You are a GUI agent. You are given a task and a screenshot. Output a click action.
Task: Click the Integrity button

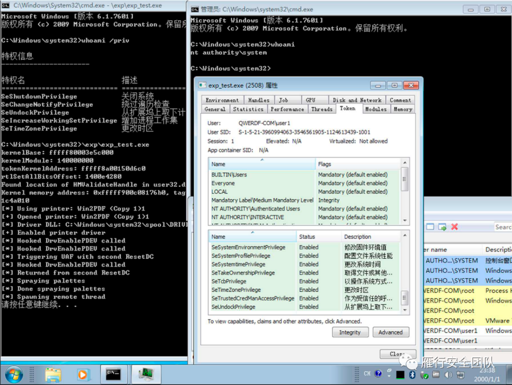point(350,332)
